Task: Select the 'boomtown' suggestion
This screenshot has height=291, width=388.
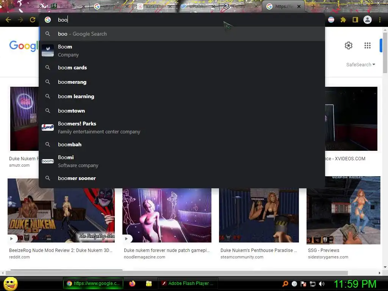Action: tap(182, 111)
